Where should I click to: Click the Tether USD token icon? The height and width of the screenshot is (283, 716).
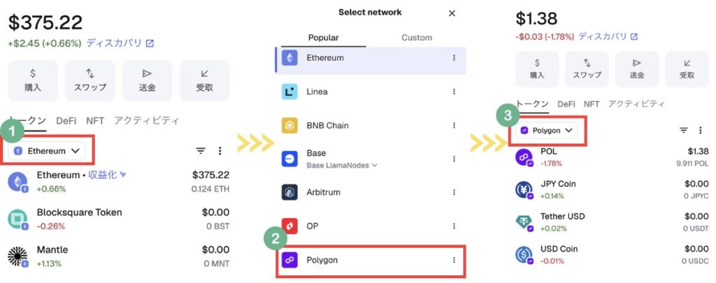click(524, 222)
